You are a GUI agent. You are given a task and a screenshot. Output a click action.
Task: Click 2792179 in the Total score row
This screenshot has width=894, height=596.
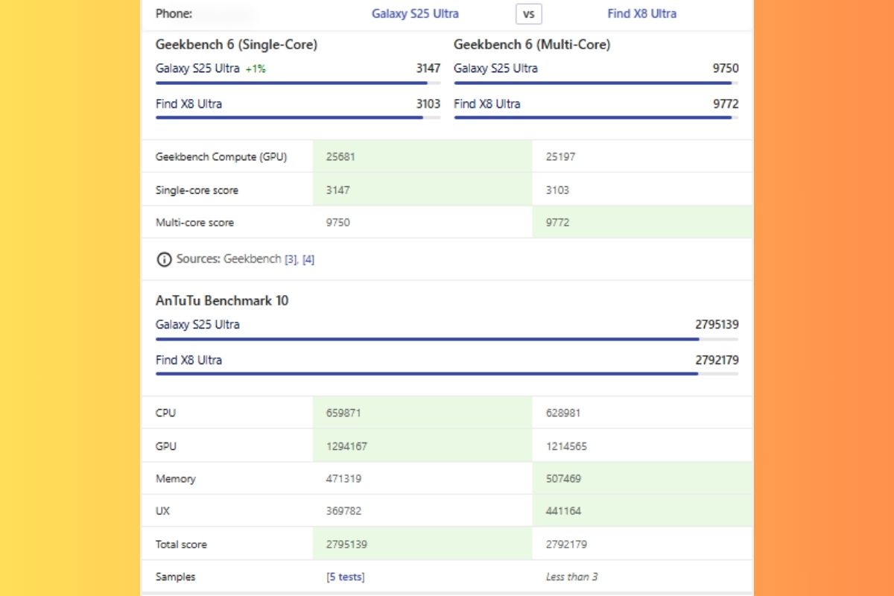click(566, 545)
